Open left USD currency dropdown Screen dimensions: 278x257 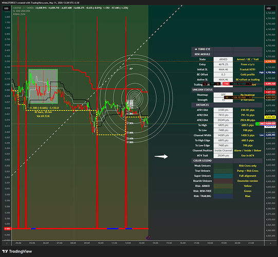coord(6,8)
